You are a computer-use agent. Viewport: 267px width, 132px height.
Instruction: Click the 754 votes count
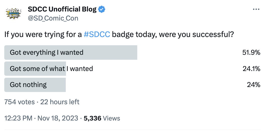click(x=19, y=102)
